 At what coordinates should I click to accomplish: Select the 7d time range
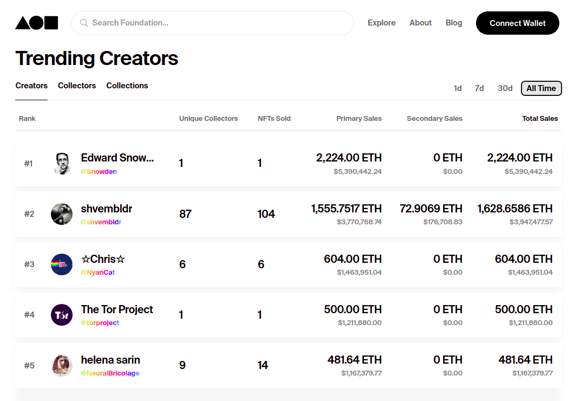point(479,88)
